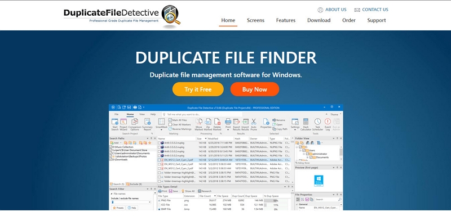
Task: Open the Support page link
Action: (x=377, y=20)
